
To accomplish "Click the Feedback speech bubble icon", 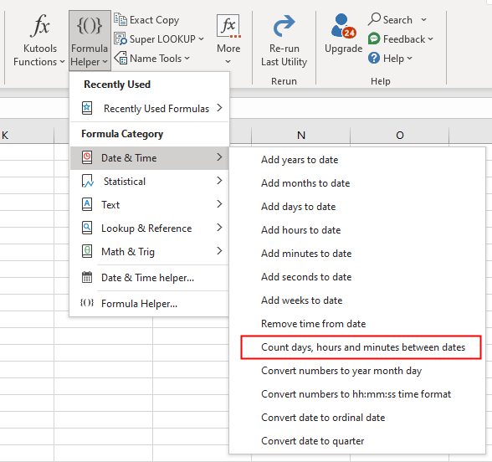I will [x=374, y=38].
